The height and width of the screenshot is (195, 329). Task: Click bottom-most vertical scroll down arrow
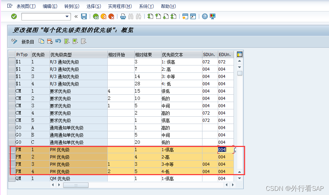(x=239, y=178)
